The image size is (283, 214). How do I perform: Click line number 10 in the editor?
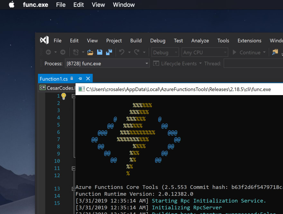click(57, 161)
